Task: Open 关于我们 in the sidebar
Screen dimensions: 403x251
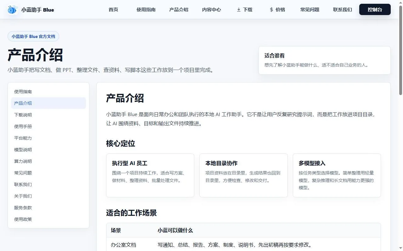Action: tap(48, 196)
